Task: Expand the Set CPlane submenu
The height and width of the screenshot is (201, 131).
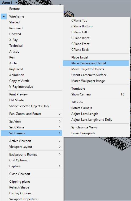Action: (x=32, y=127)
